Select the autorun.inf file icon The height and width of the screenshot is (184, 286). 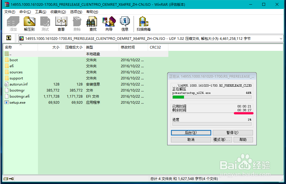click(x=7, y=84)
